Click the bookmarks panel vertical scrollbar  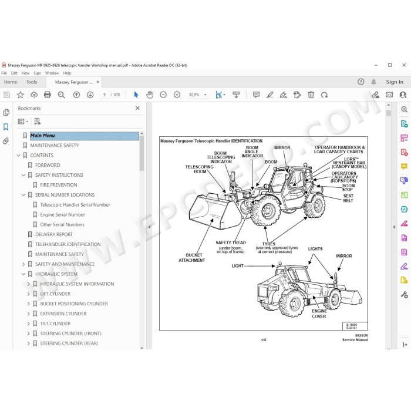click(142, 153)
